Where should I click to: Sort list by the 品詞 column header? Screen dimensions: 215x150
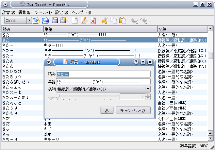[x=182, y=29]
